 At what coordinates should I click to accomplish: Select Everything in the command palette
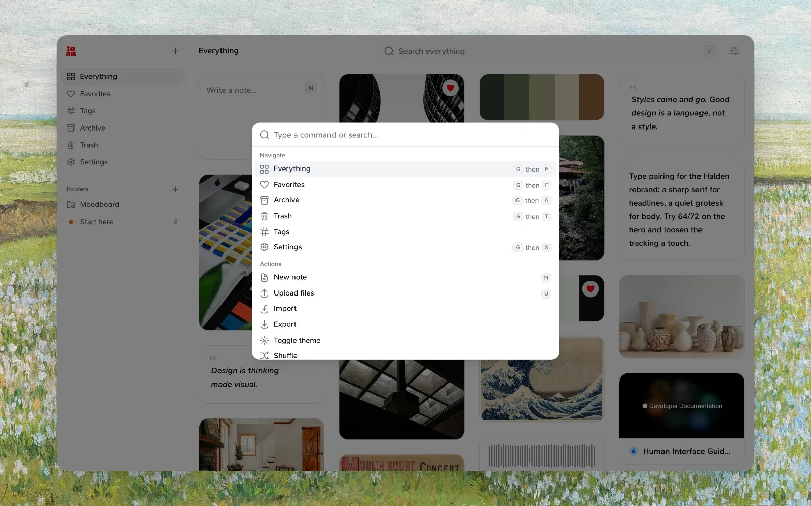(405, 169)
